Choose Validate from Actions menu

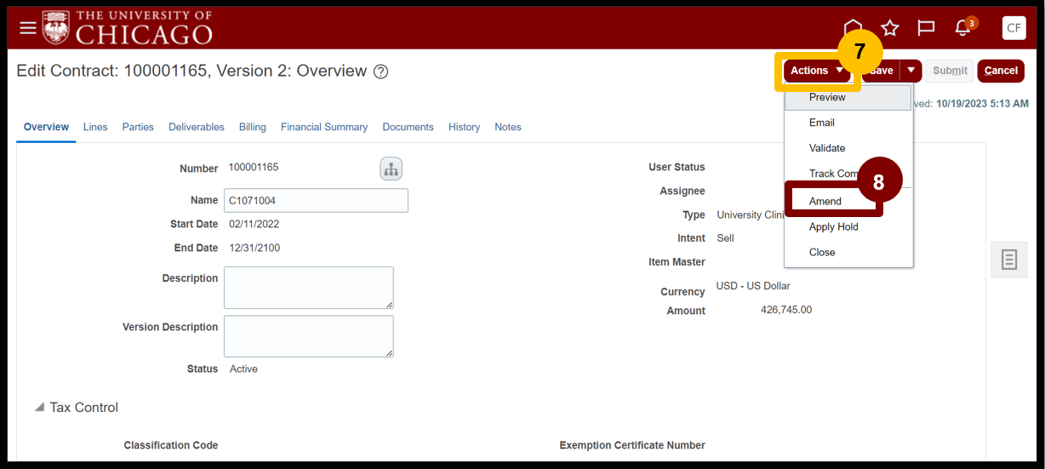coord(848,148)
